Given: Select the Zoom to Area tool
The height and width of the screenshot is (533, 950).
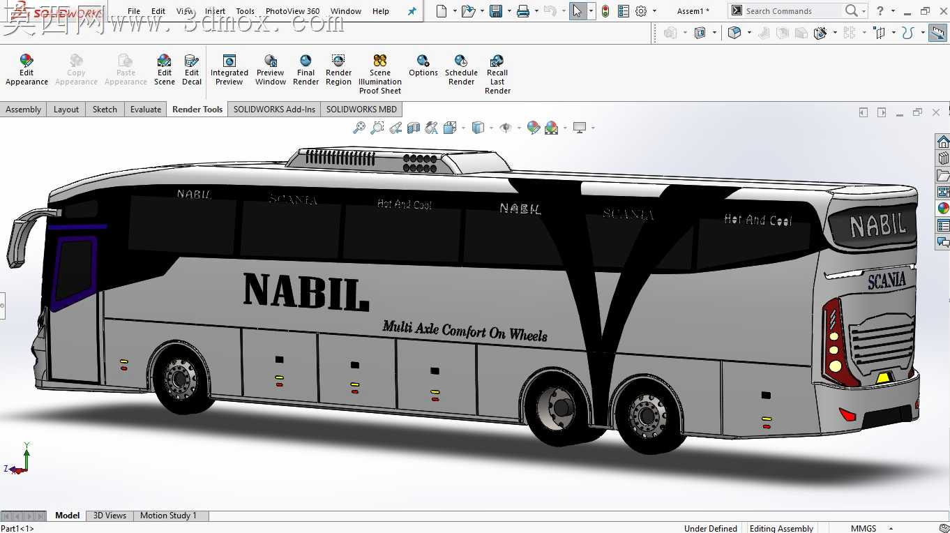Looking at the screenshot, I should point(377,128).
